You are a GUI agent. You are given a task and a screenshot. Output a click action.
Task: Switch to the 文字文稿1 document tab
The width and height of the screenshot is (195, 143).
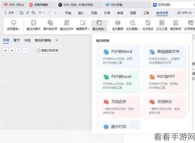173,5
